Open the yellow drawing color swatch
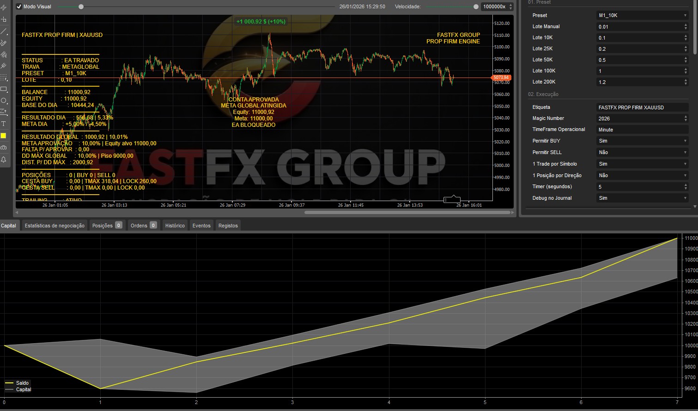This screenshot has height=411, width=698. (x=4, y=136)
